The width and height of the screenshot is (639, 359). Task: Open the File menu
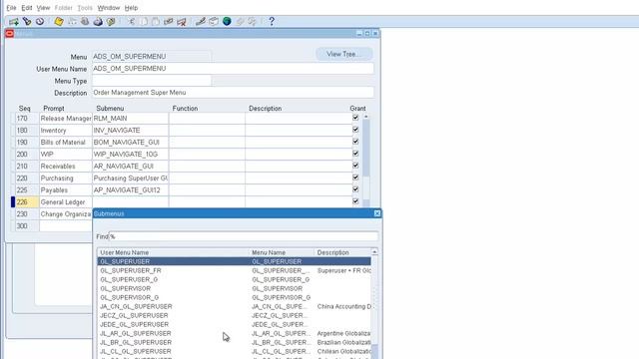click(x=11, y=8)
